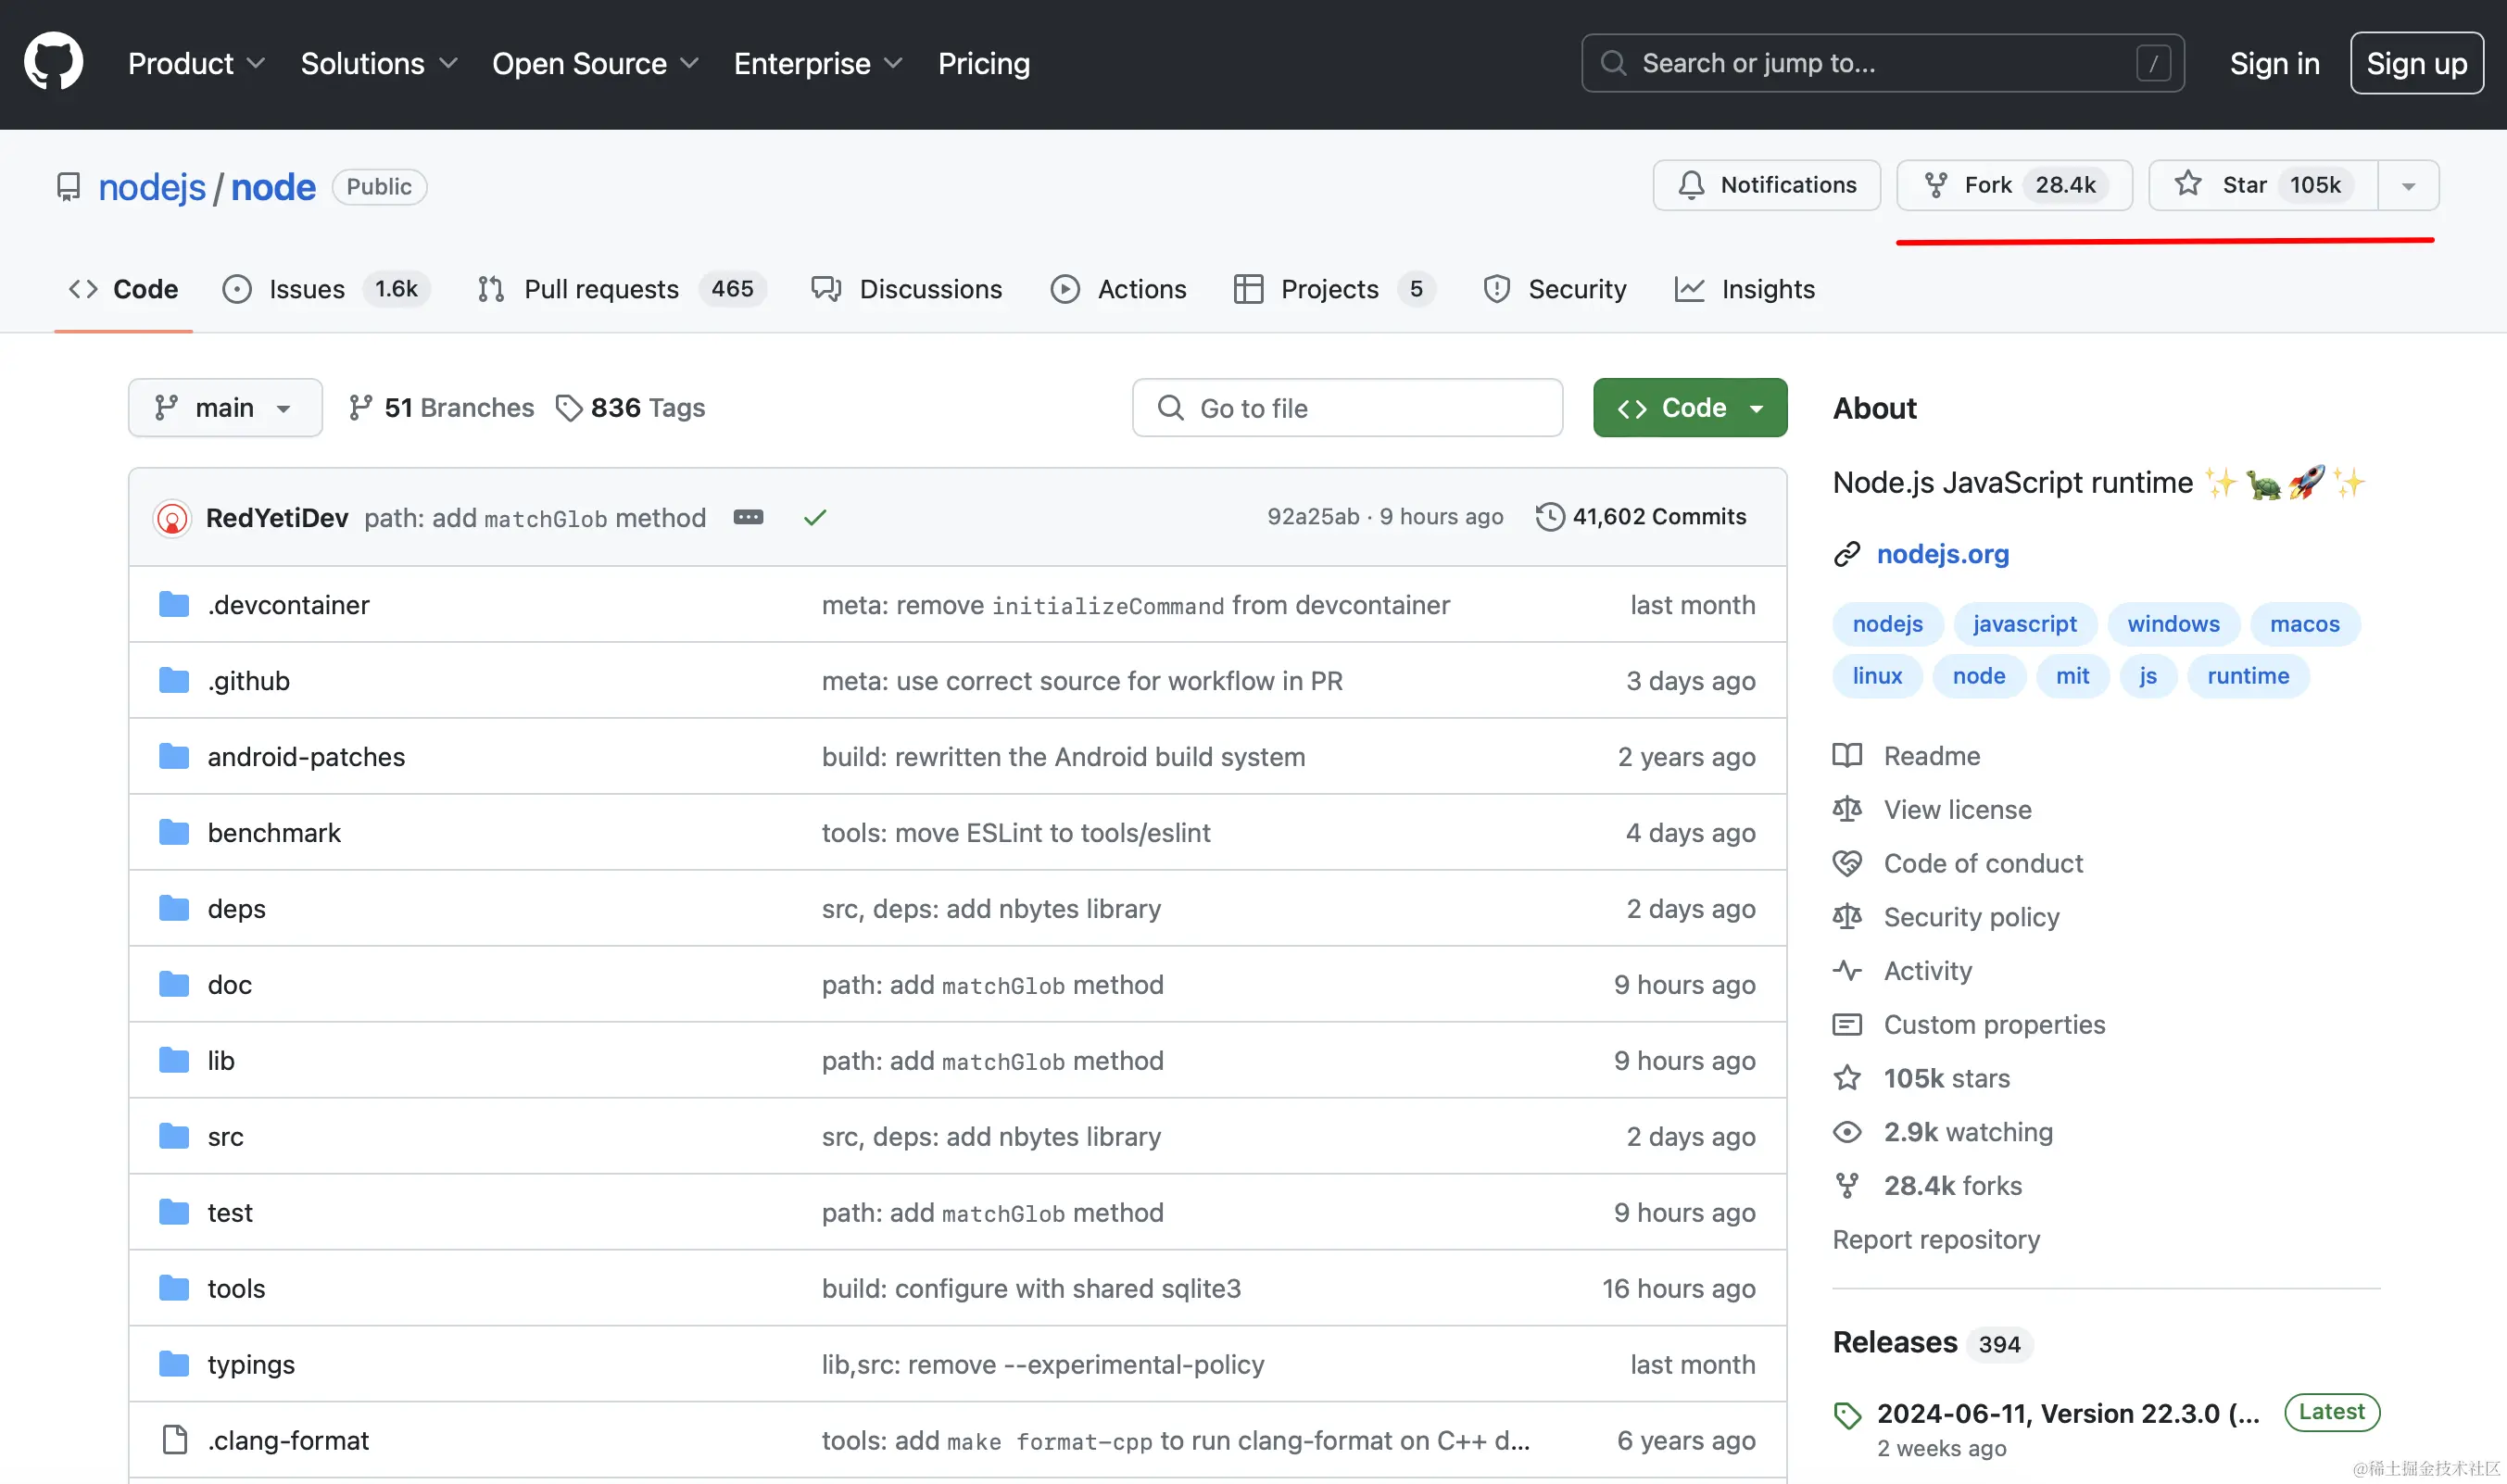Expand the Enterprise menu
2507x1484 pixels.
tap(818, 63)
